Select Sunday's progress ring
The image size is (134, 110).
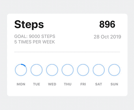pyautogui.click(x=114, y=70)
